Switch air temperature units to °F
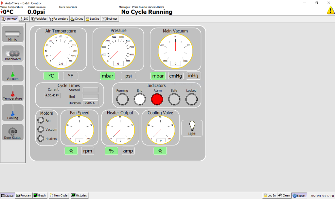335x199 pixels. tap(70, 76)
